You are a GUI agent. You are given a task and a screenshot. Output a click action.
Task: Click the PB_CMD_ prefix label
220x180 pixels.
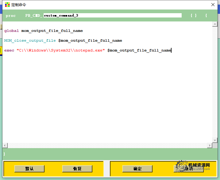pos(34,16)
